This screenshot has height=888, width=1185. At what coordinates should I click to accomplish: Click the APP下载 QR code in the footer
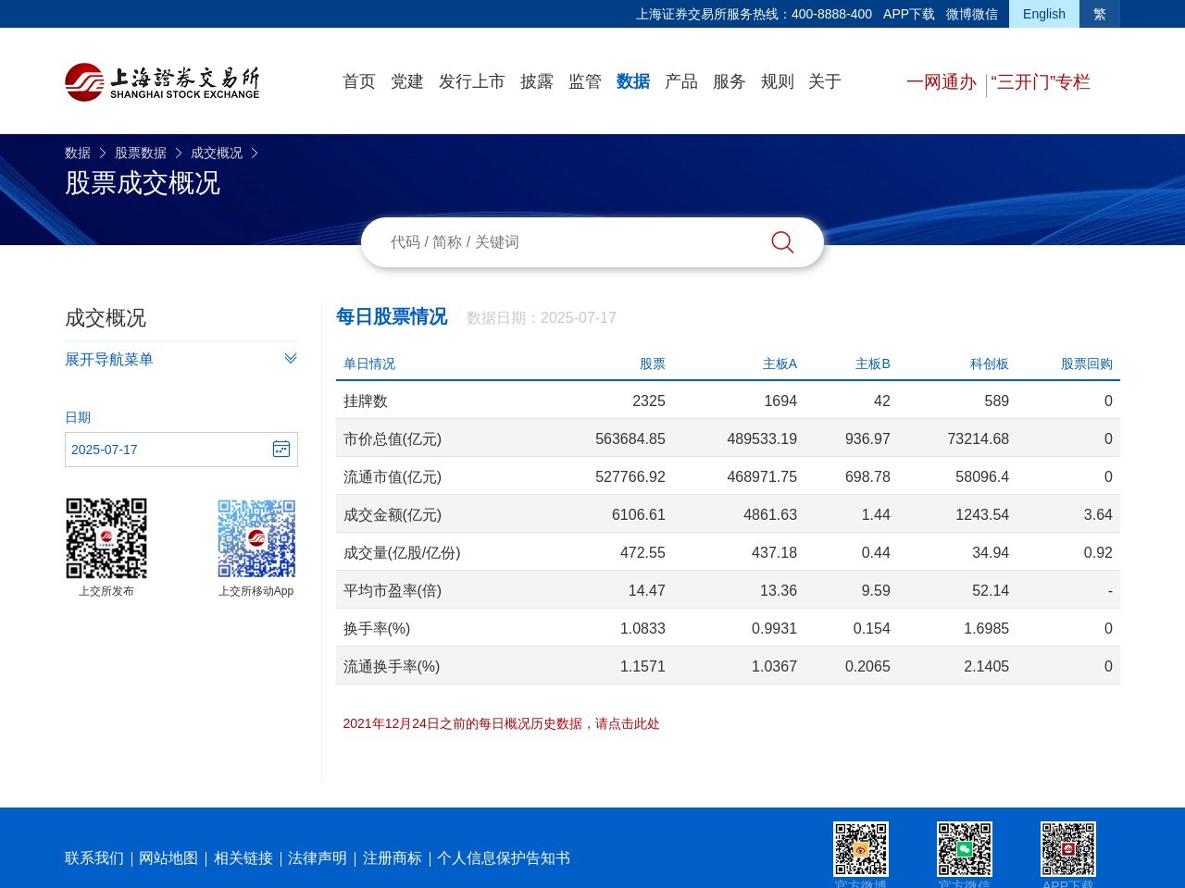(1068, 849)
